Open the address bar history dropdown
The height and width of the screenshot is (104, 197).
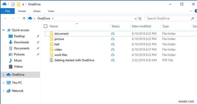136,18
